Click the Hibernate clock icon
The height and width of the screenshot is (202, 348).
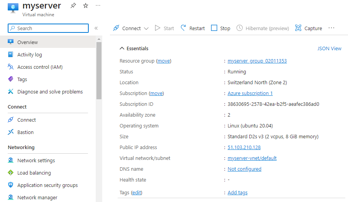pyautogui.click(x=240, y=28)
